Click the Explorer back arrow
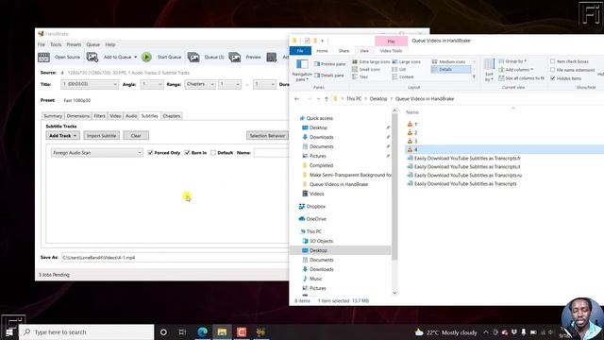The width and height of the screenshot is (604, 340). 296,99
